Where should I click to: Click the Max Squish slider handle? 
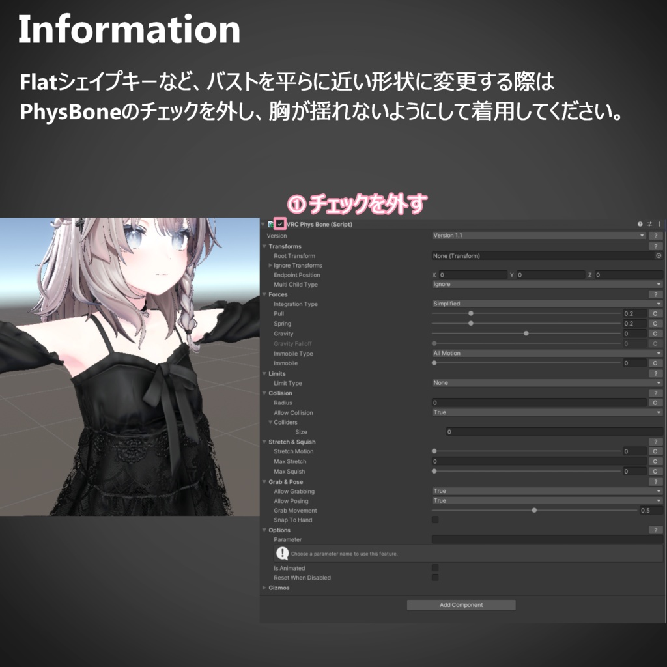click(x=434, y=471)
